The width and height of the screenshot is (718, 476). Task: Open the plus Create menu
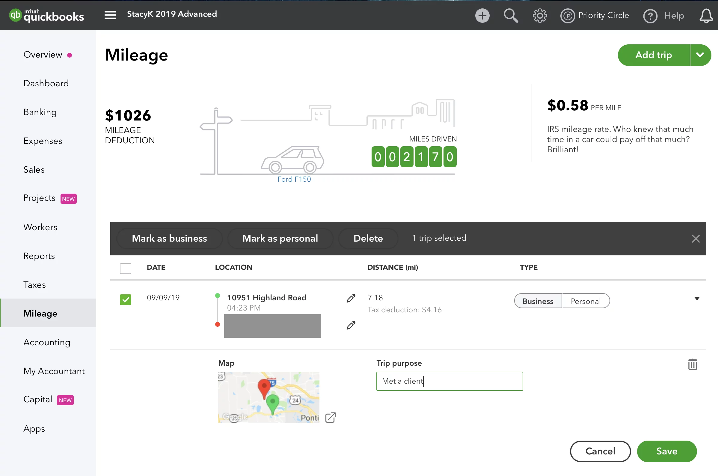click(482, 16)
